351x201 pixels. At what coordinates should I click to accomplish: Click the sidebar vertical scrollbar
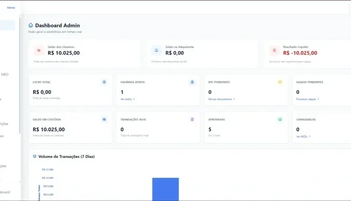pyautogui.click(x=19, y=75)
